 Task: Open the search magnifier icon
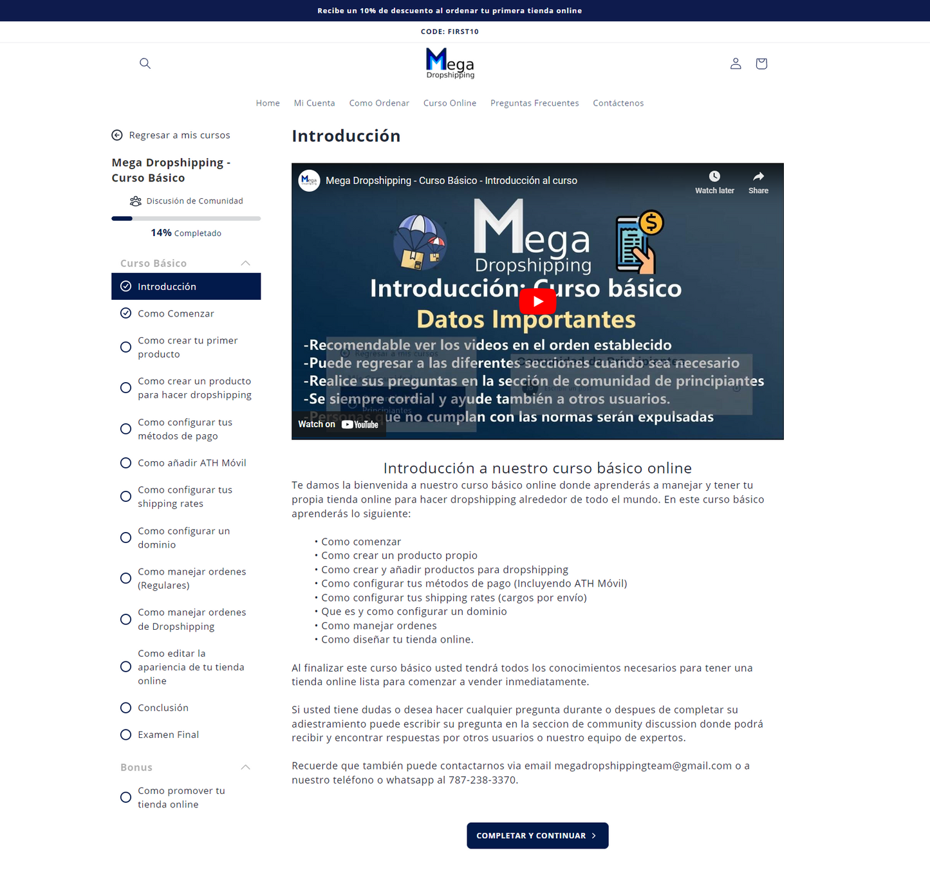click(145, 63)
